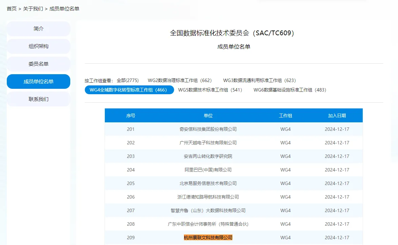Select 安吉两山转化数字研究院 row
398x245 pixels.
pos(208,156)
